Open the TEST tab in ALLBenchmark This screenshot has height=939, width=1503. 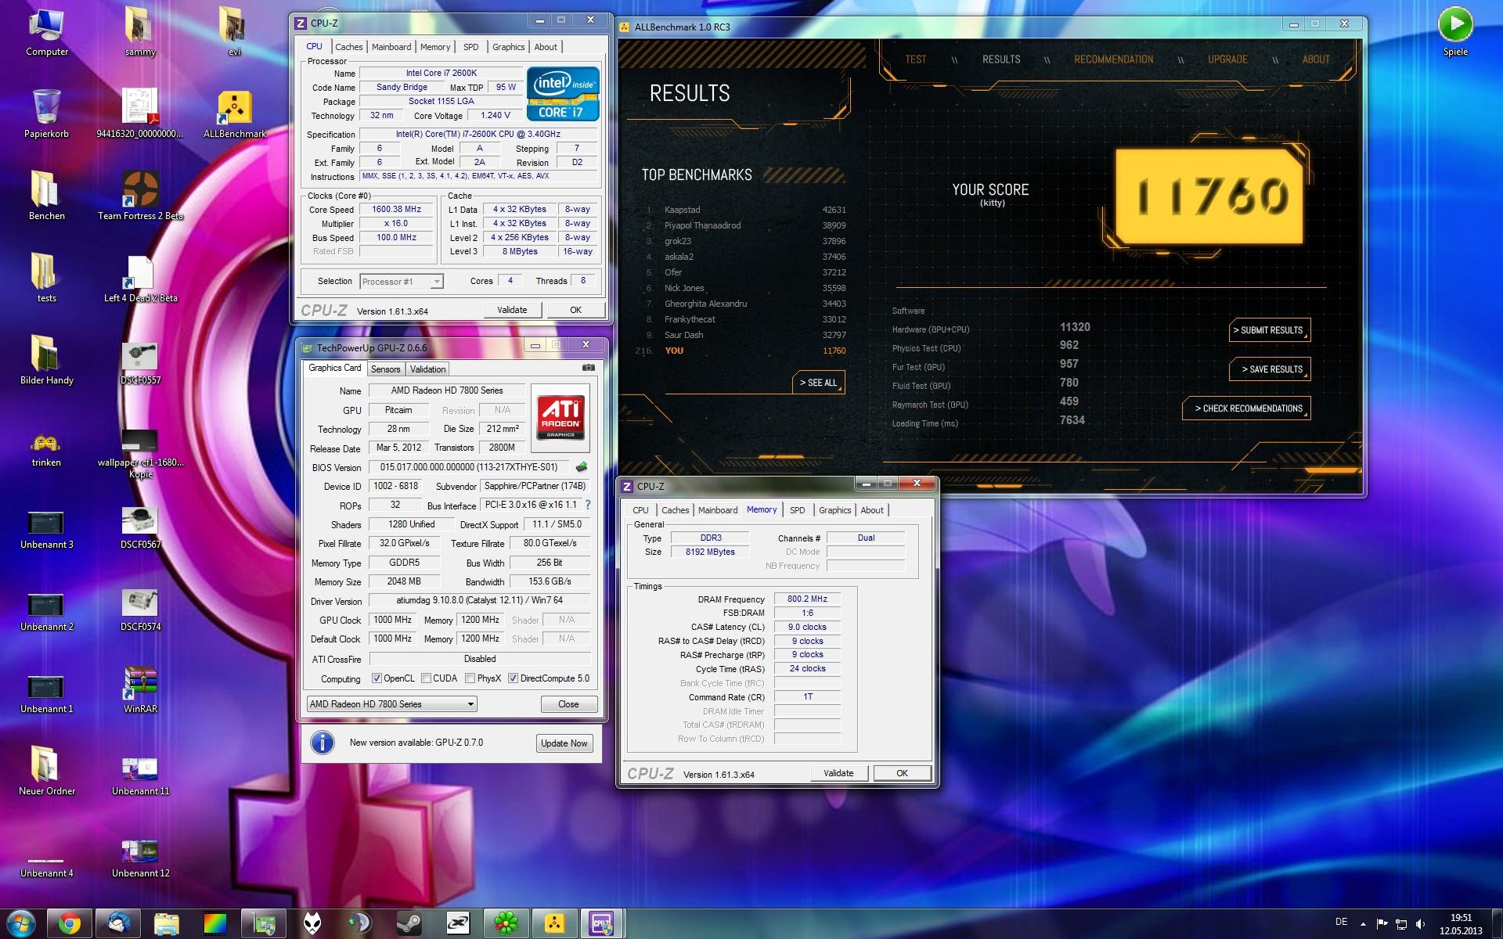pyautogui.click(x=915, y=59)
